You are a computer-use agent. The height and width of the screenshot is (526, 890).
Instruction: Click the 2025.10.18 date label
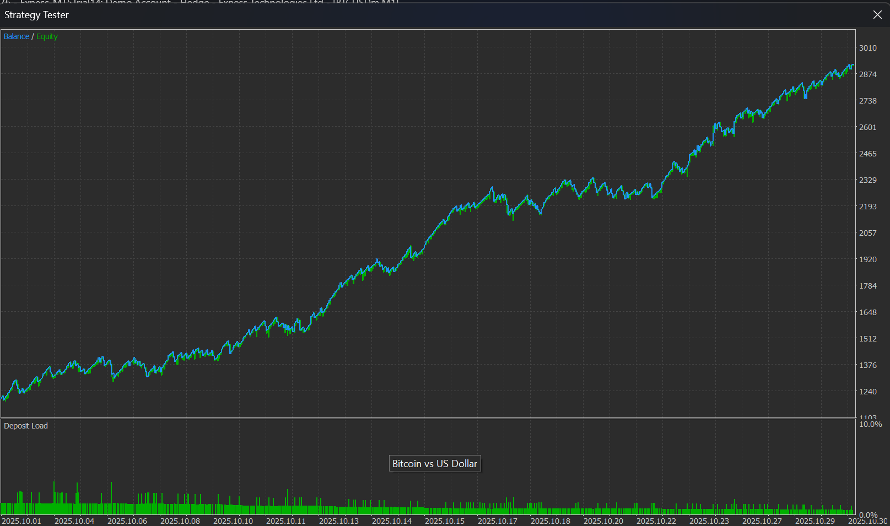[x=551, y=521]
